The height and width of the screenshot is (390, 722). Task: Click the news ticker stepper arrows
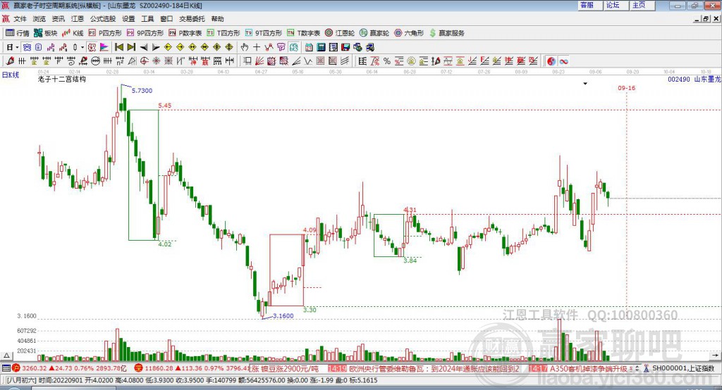pos(637,368)
